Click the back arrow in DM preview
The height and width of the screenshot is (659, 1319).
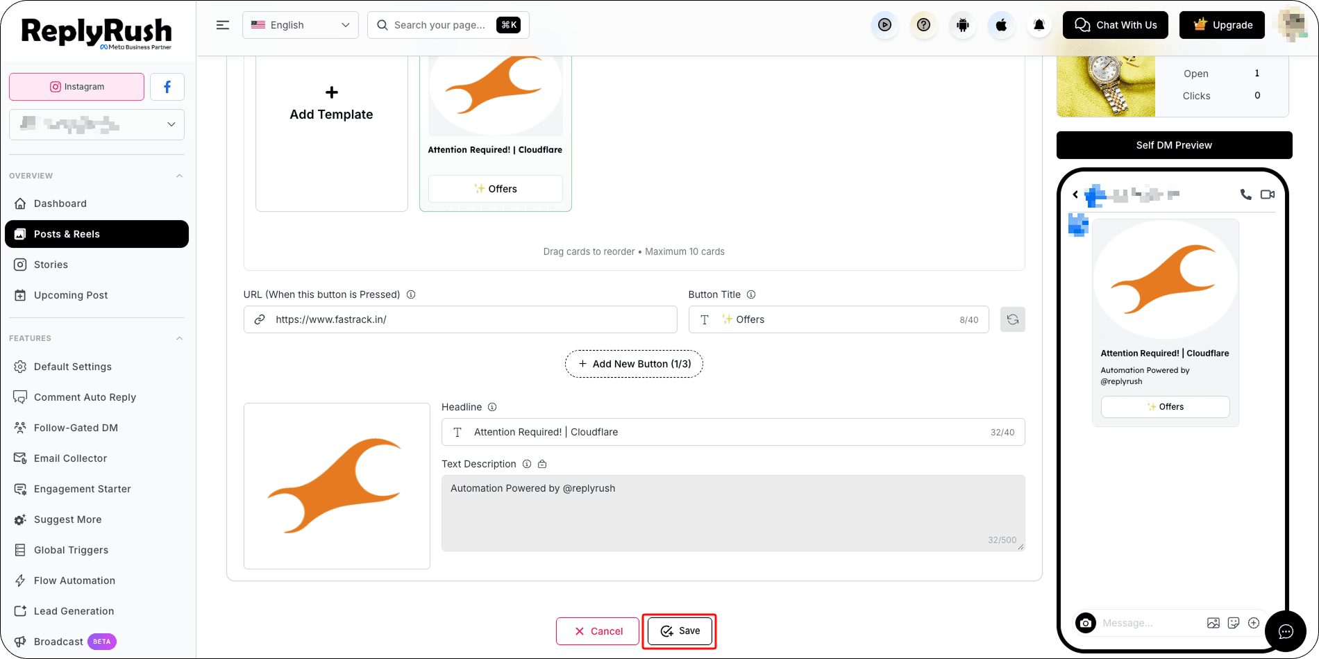1075,194
